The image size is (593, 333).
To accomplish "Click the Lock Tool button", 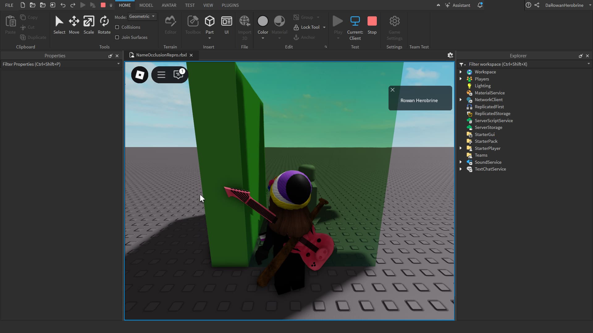I will pyautogui.click(x=306, y=27).
